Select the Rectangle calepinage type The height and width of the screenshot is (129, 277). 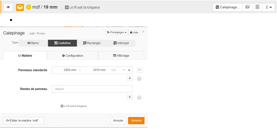(92, 43)
